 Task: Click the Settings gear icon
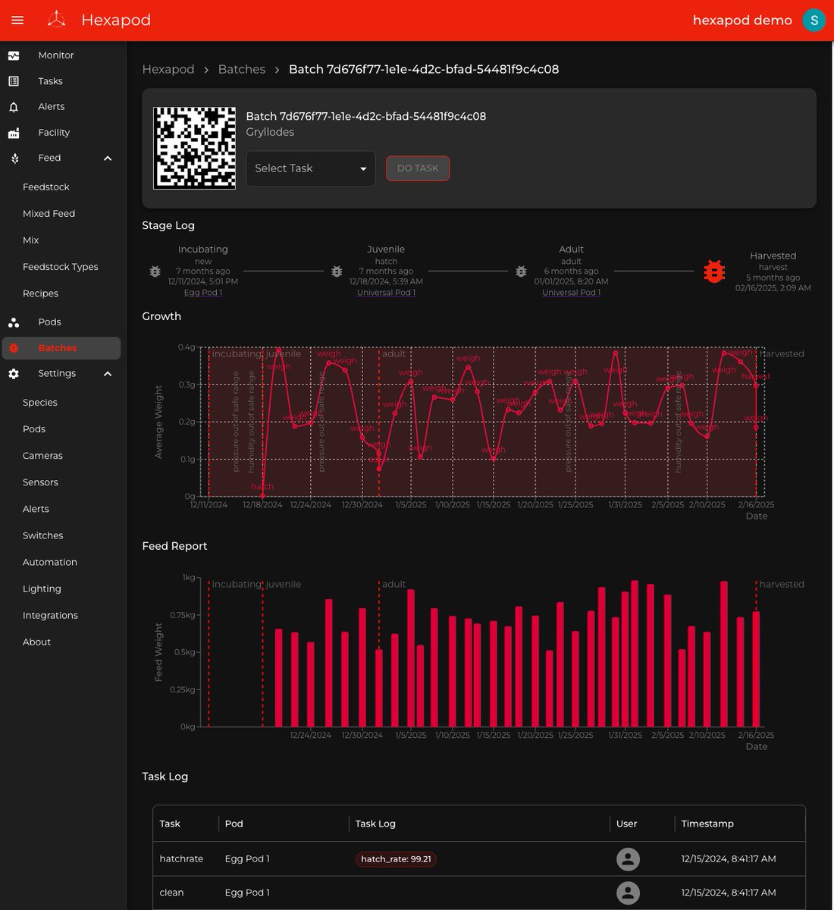(x=14, y=374)
